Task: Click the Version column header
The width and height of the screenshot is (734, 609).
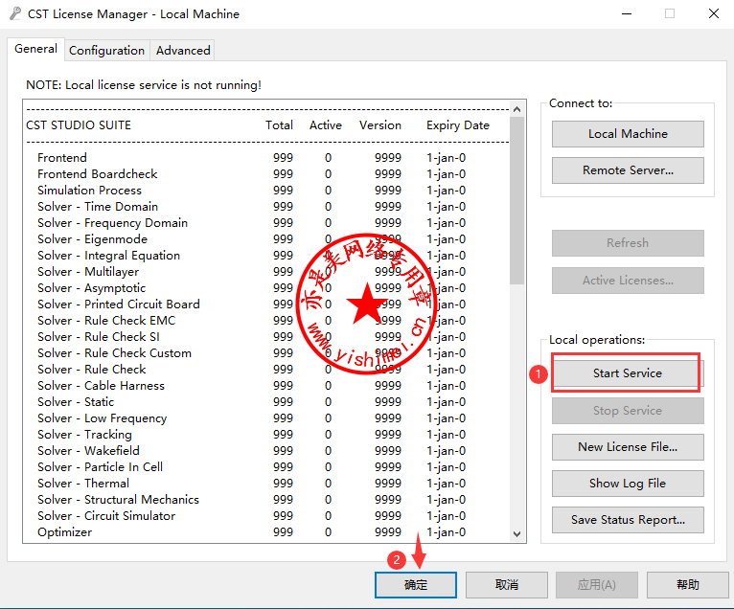Action: (x=380, y=125)
